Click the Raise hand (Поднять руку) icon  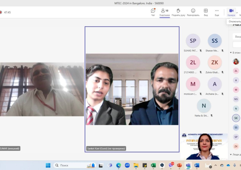[178, 12]
